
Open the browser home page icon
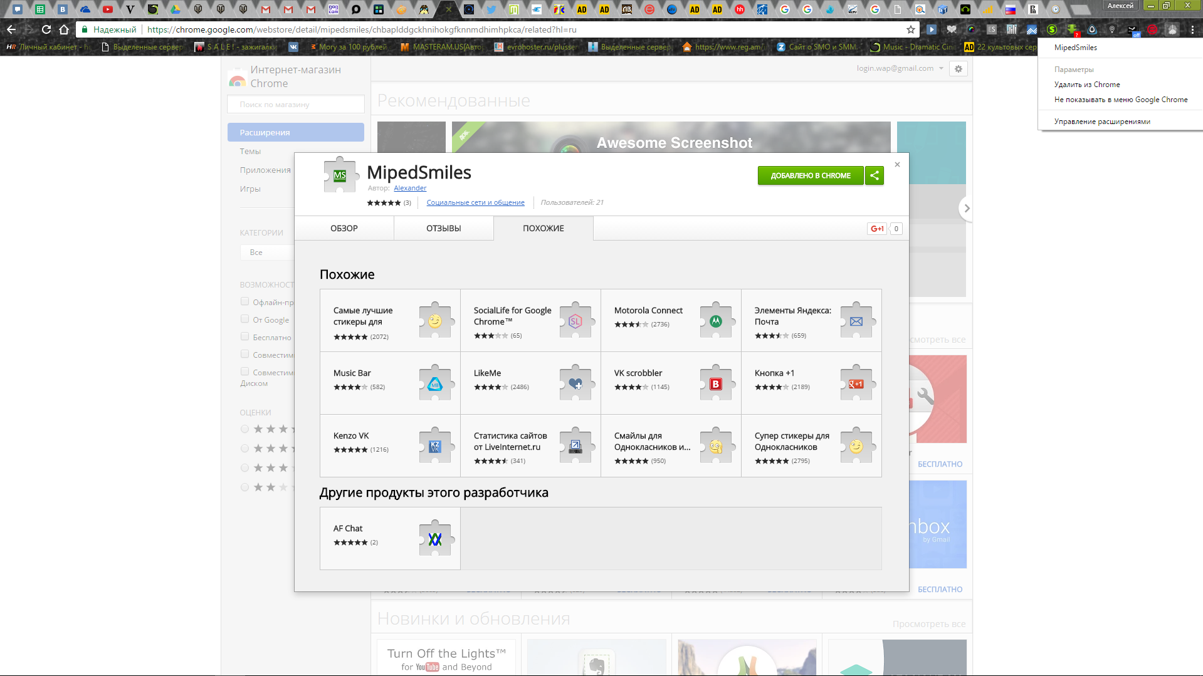coord(64,29)
